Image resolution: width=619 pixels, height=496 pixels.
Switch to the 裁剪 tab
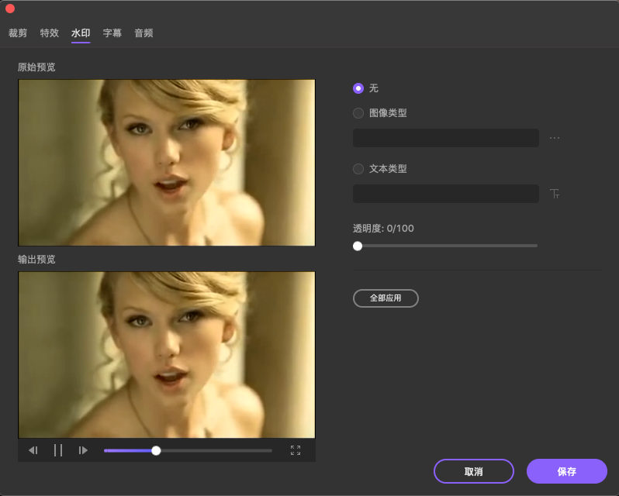coord(18,33)
